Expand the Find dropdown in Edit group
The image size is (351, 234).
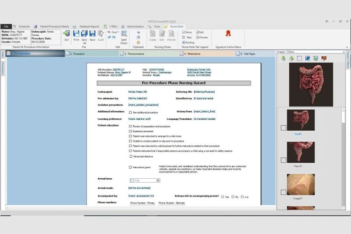[x=118, y=32]
